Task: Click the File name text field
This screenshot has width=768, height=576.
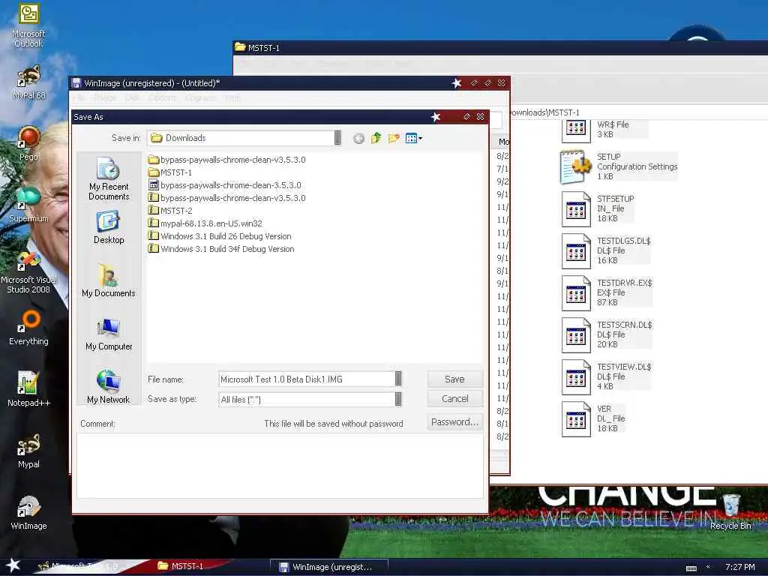Action: [307, 379]
